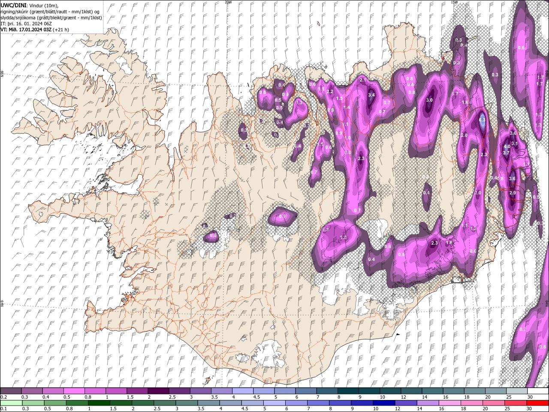This screenshot has height=412, width=549.
Task: Click the 20W longitude label at top
Action: (228, 2)
